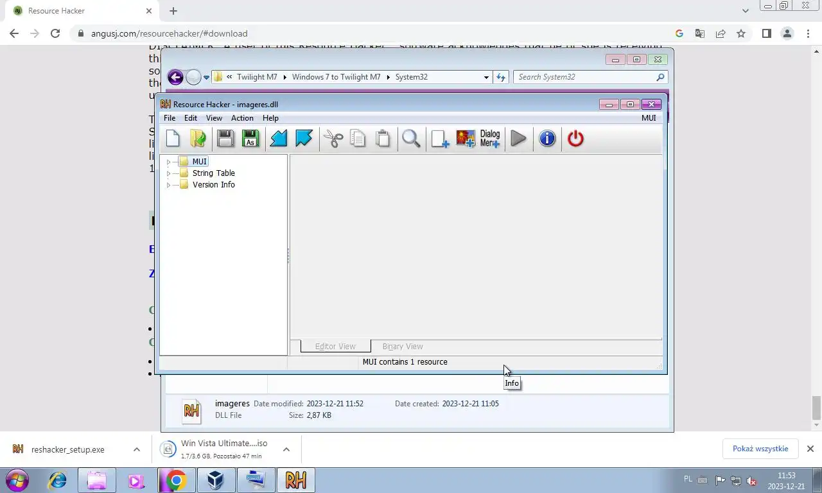This screenshot has height=493, width=822.
Task: Open the Help menu in Resource Hacker
Action: point(270,118)
